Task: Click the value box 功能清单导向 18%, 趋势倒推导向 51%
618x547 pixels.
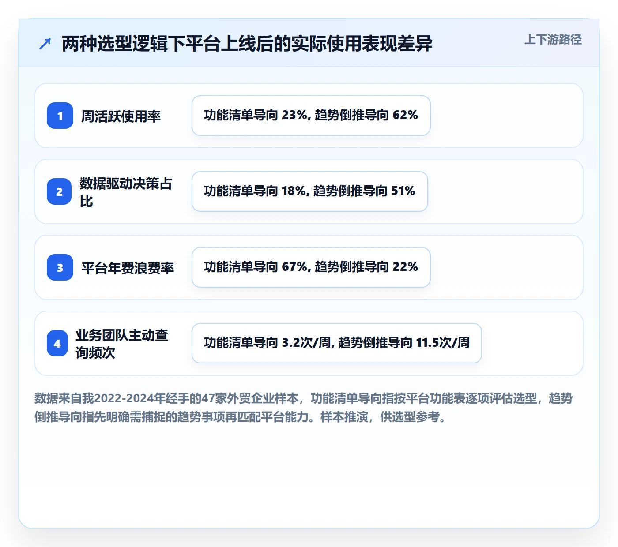Action: click(x=310, y=191)
